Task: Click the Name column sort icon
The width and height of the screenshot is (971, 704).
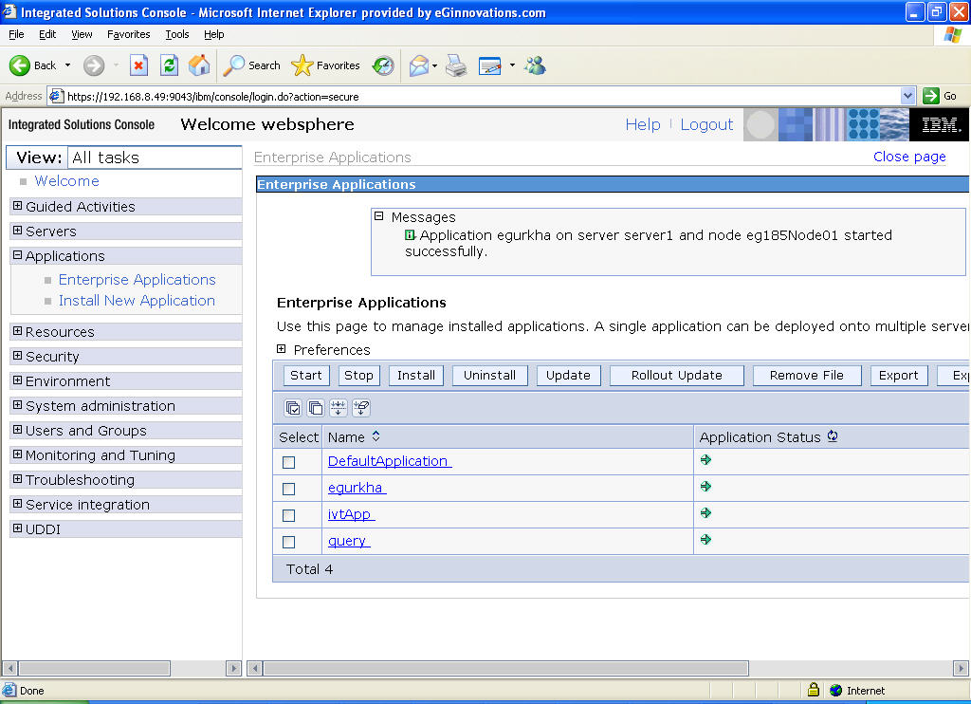Action: tap(376, 436)
